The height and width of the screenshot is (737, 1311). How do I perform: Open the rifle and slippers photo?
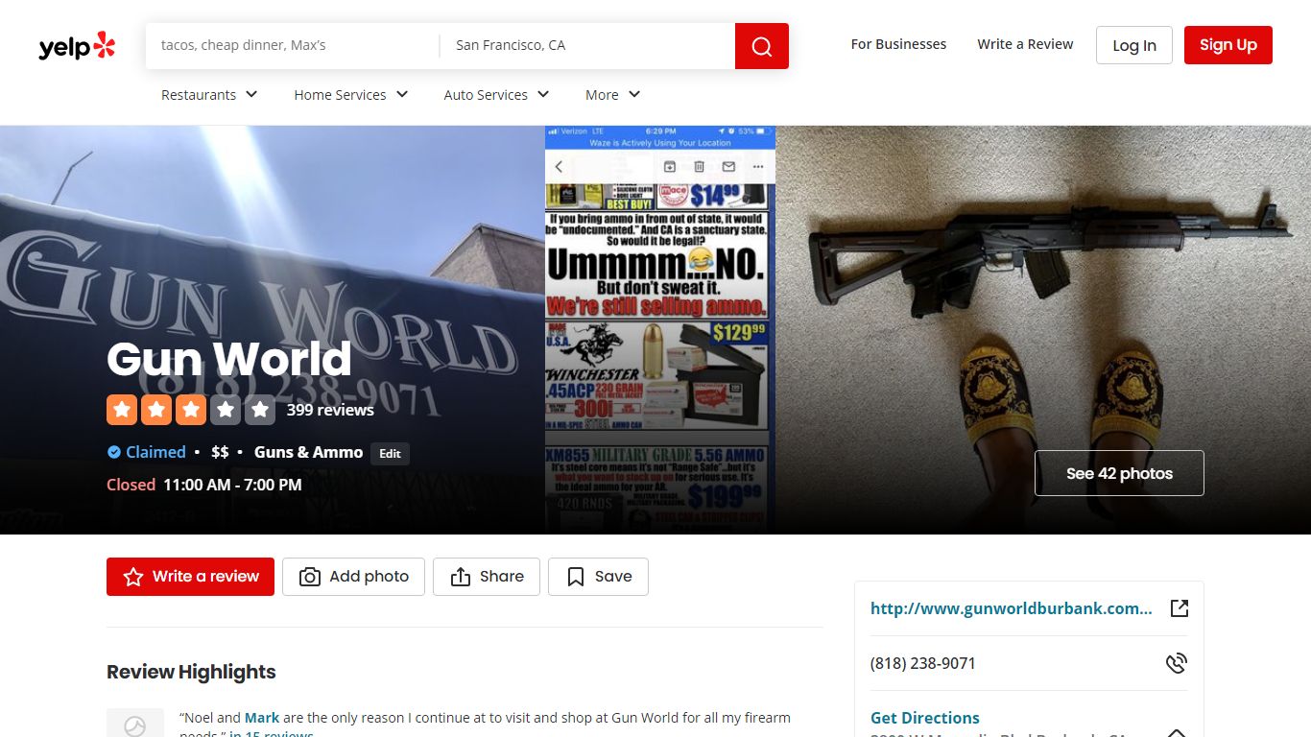click(1043, 330)
